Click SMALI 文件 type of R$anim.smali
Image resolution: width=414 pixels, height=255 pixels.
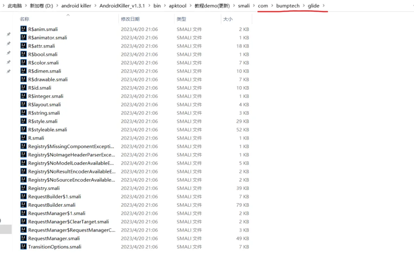click(189, 29)
